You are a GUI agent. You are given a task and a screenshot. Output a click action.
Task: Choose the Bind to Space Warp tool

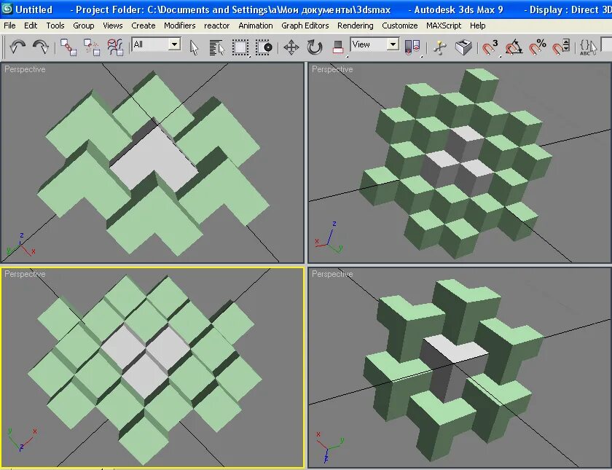pos(115,47)
